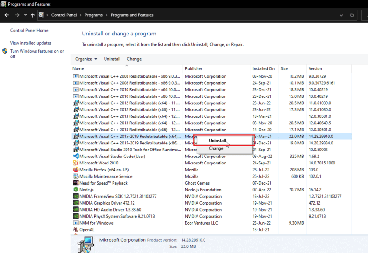Click the NVIDIA HD Audio Driver icon
This screenshot has width=368, height=253.
76,209
